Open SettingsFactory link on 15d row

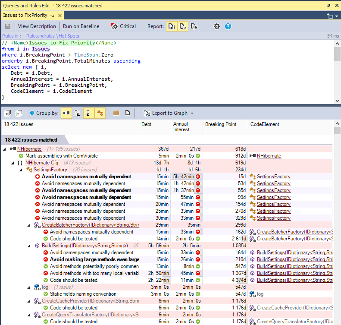pos(274,177)
